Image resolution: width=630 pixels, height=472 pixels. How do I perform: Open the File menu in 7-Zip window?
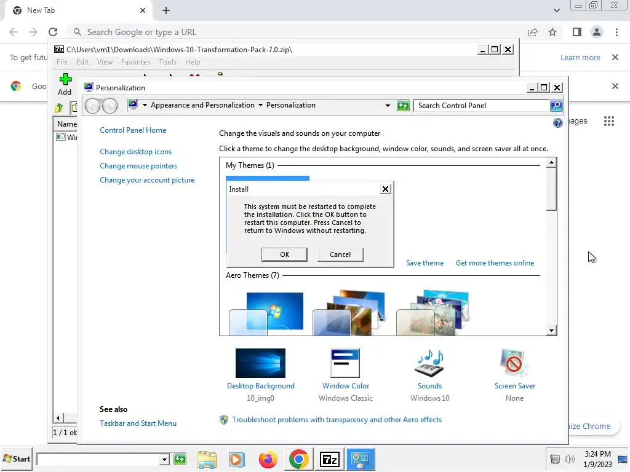62,62
